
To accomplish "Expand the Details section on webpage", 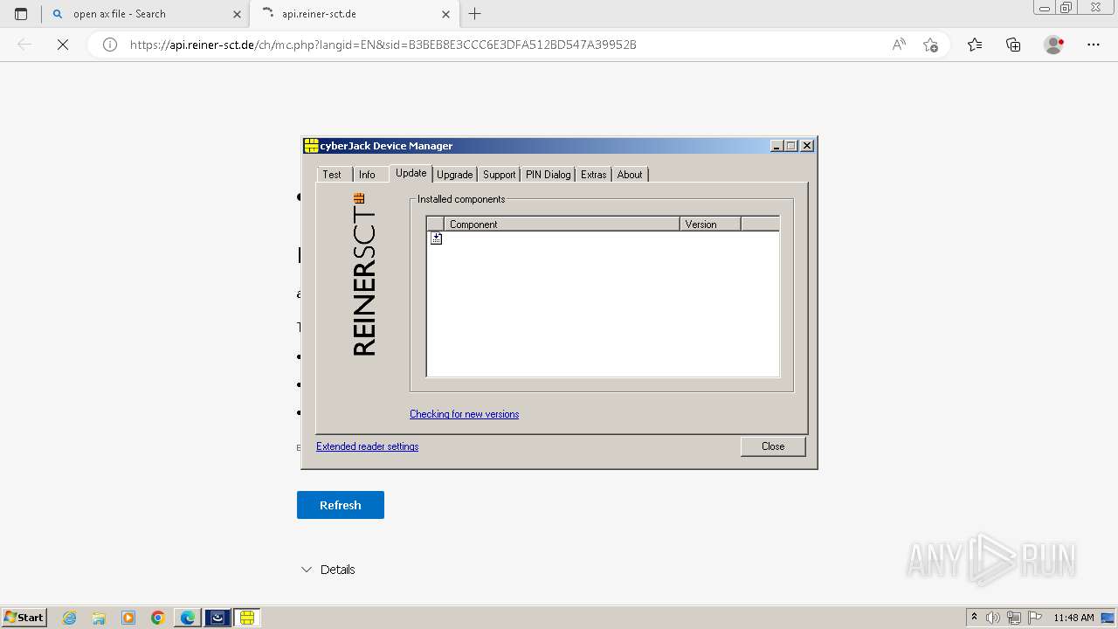I will (x=328, y=570).
